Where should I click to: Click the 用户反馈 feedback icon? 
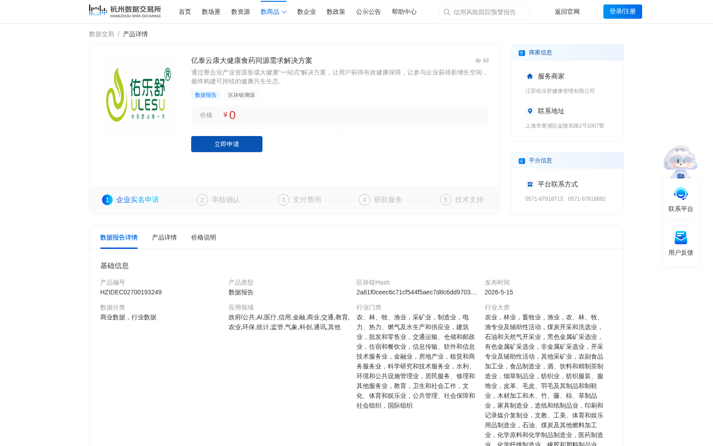point(680,238)
